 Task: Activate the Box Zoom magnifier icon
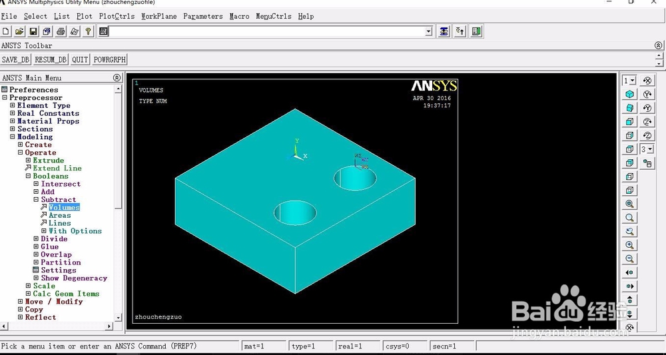click(x=629, y=218)
